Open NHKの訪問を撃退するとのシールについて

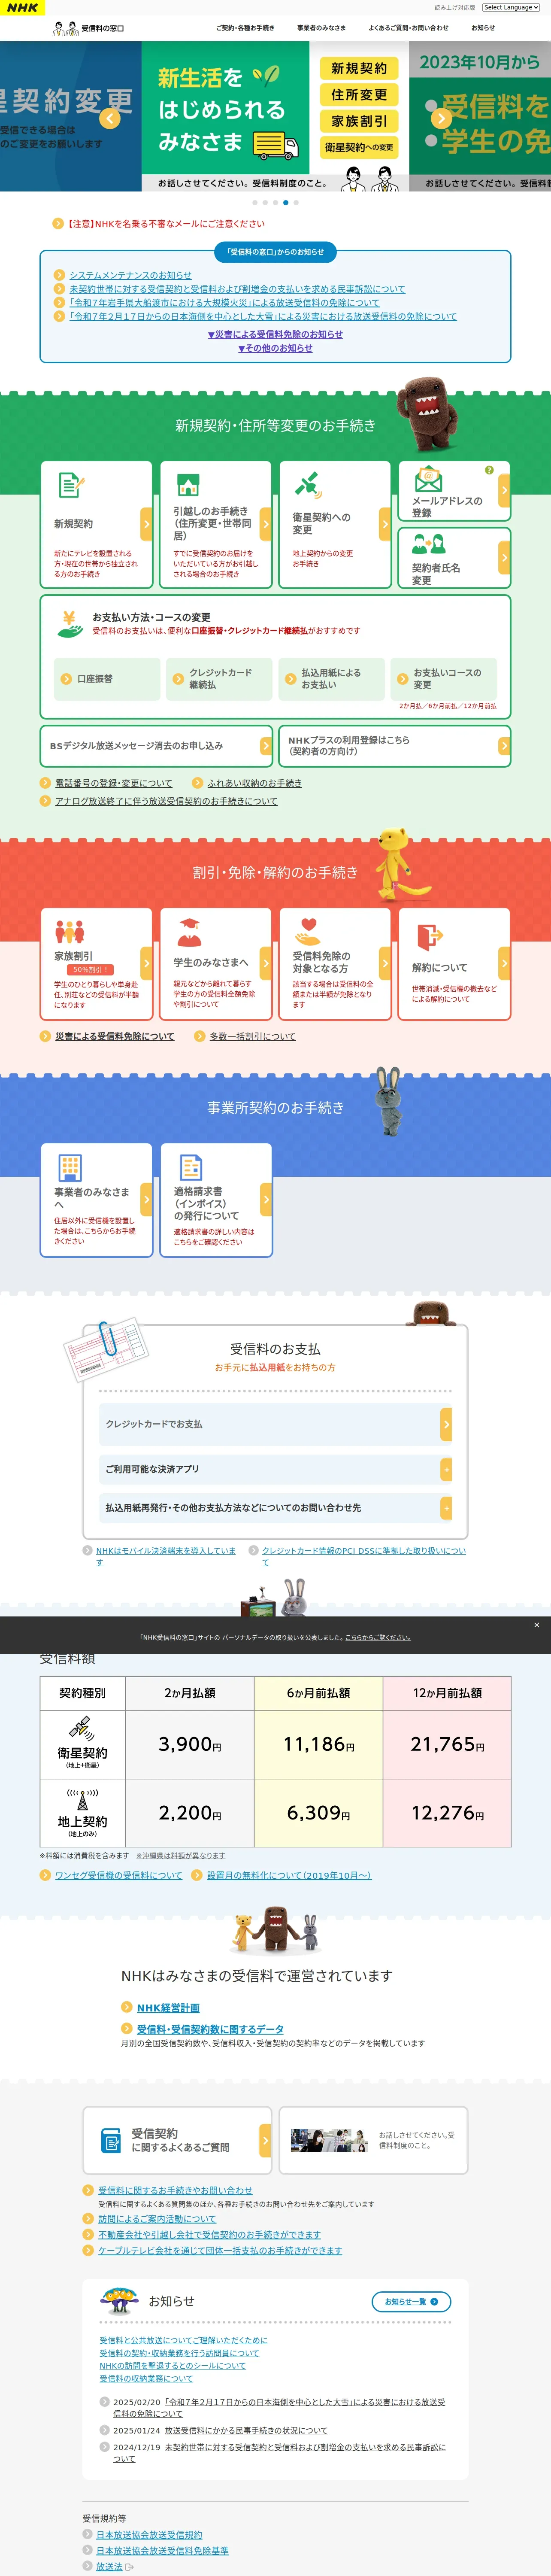click(x=172, y=2366)
